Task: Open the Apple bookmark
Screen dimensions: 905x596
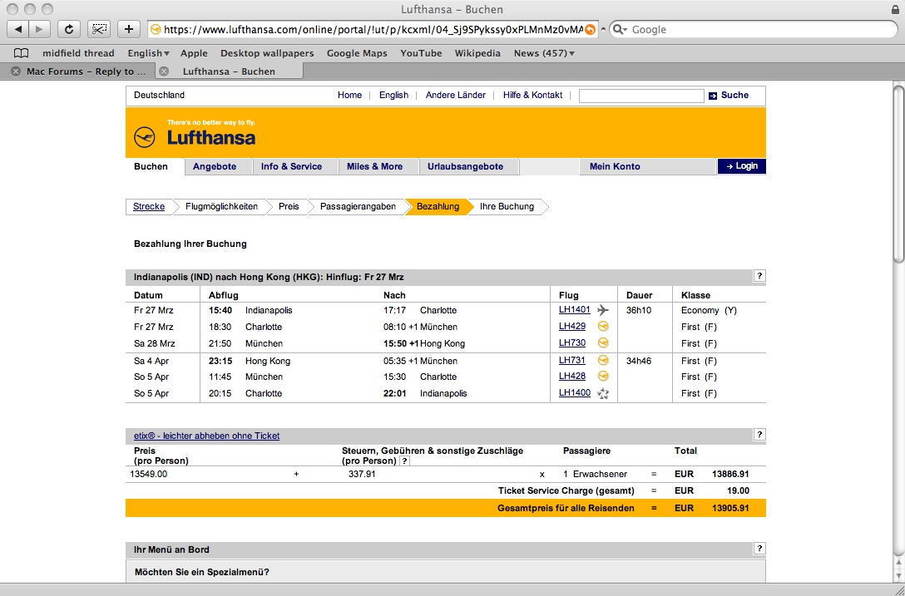Action: (x=194, y=53)
